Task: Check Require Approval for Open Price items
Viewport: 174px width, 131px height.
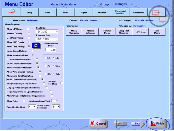Action: [51, 92]
